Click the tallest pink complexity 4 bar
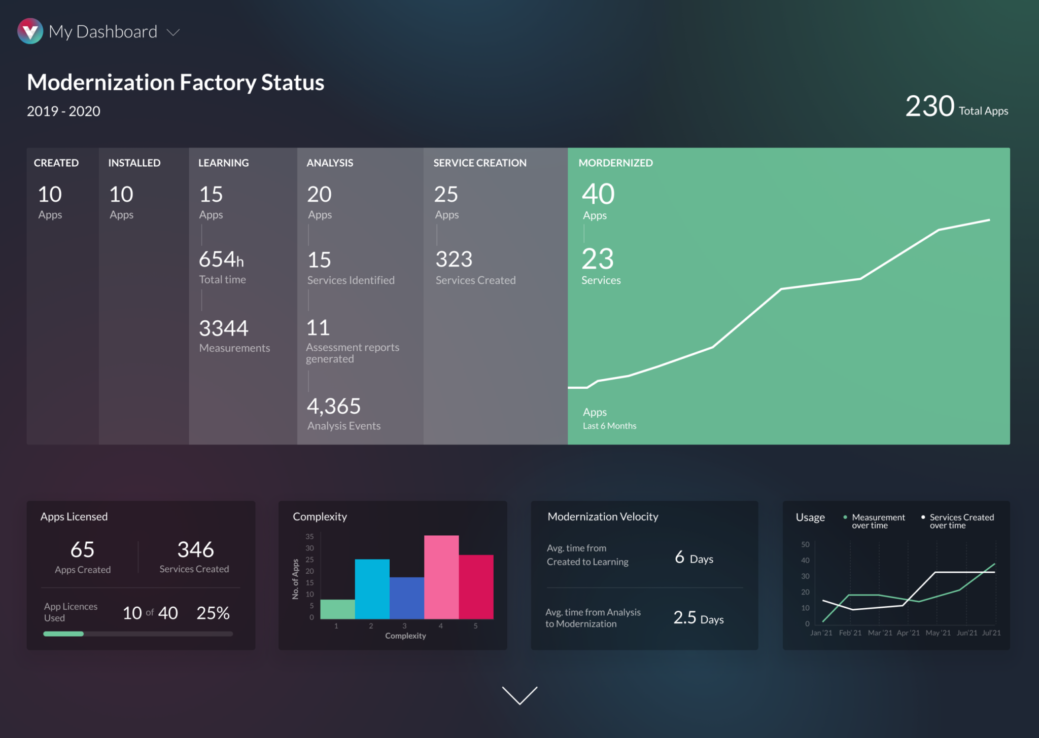 [x=441, y=577]
